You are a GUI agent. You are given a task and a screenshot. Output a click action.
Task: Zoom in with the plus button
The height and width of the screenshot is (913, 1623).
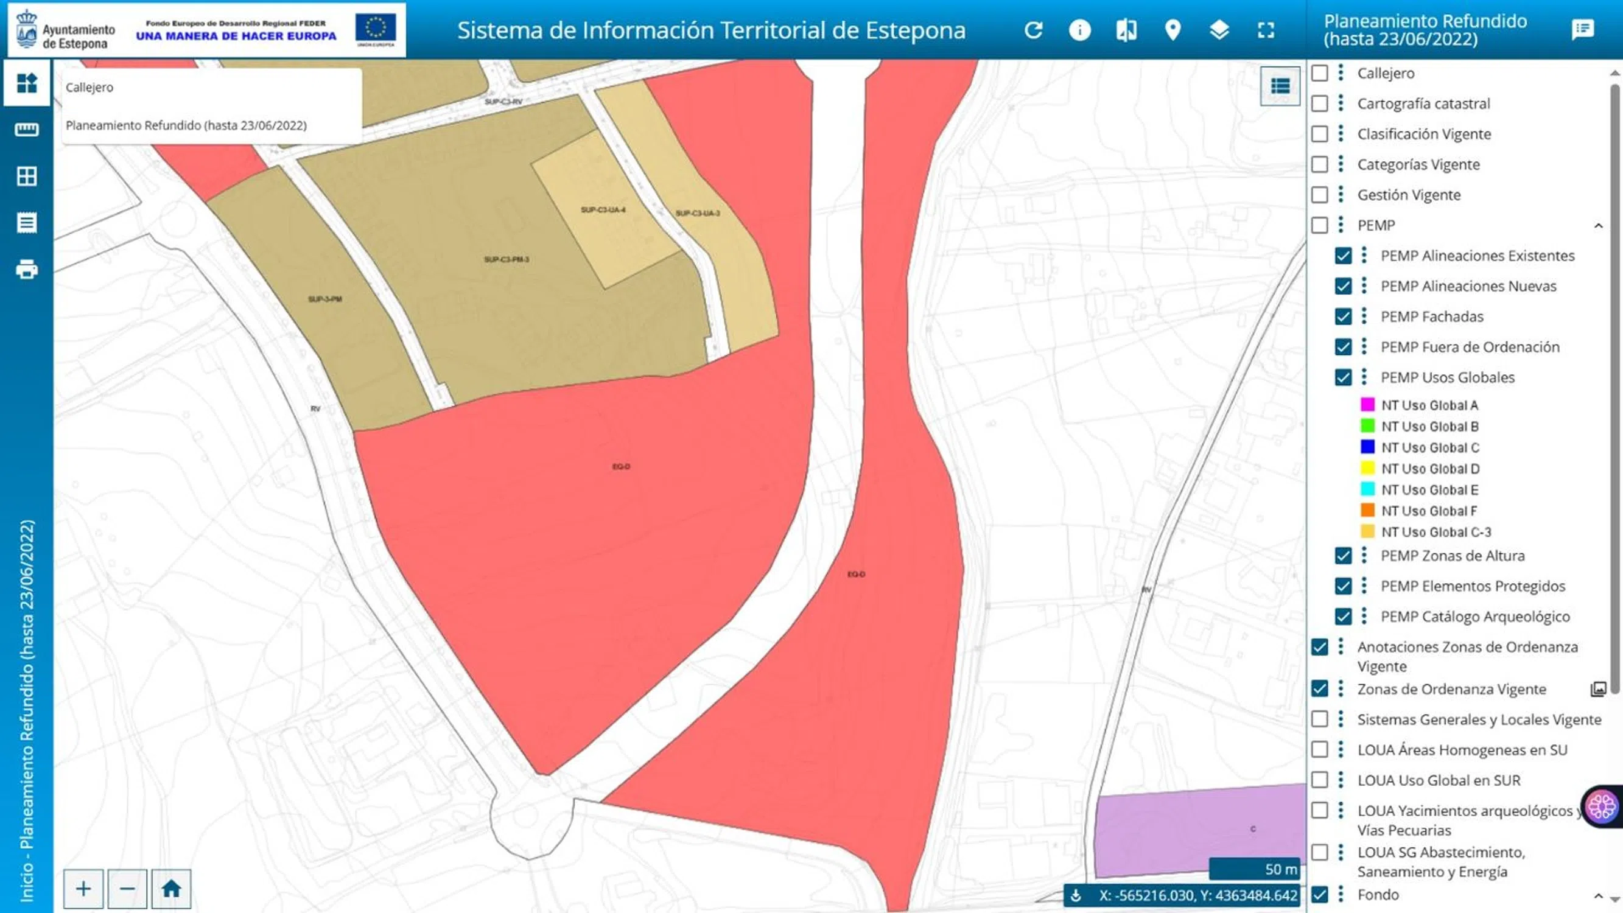(83, 889)
